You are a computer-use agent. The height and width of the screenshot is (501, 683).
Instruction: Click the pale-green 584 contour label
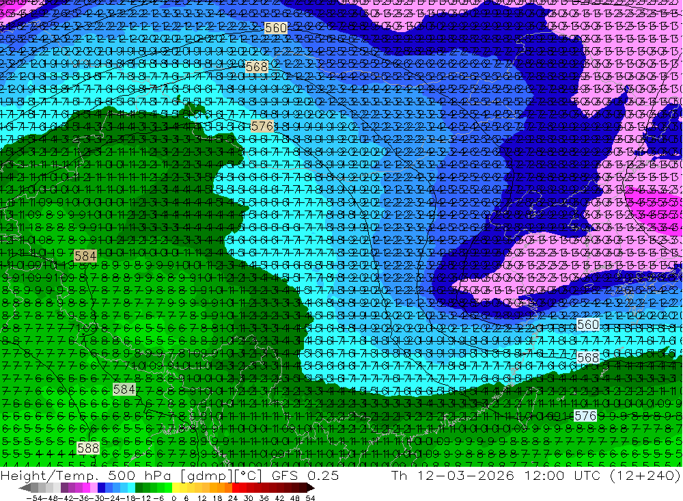pos(124,389)
